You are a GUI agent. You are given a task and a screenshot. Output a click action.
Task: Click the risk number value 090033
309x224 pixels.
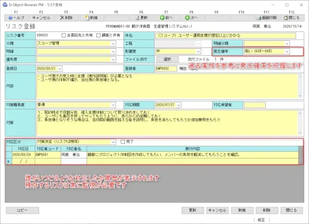[42, 35]
